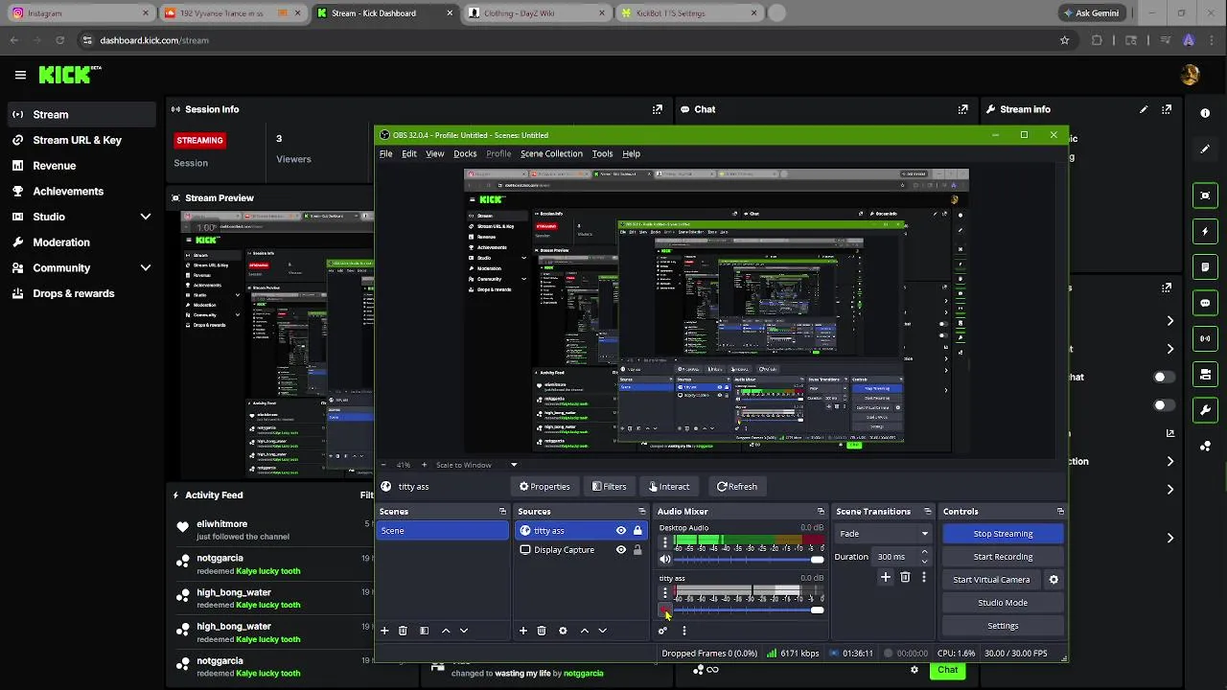This screenshot has width=1227, height=690.
Task: Increase transition duration stepper
Action: pyautogui.click(x=924, y=553)
